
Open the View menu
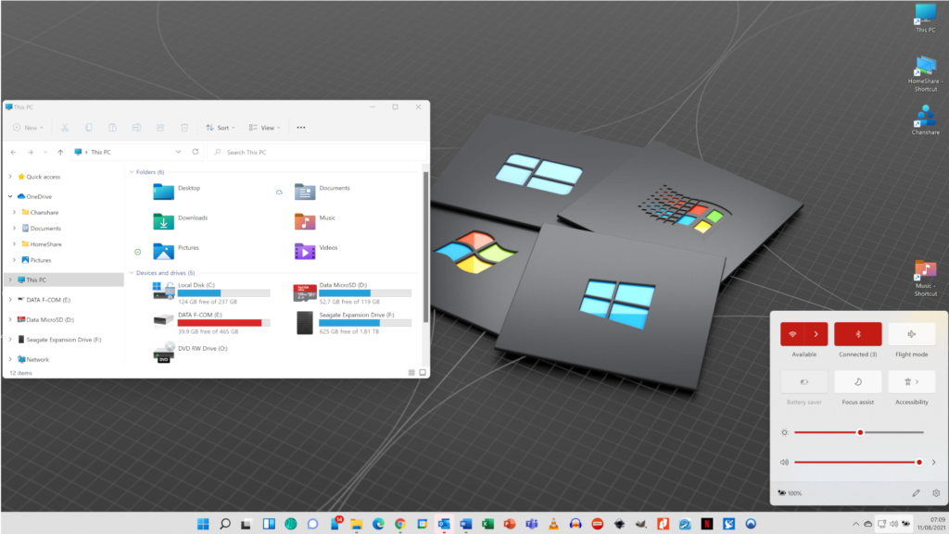(x=264, y=128)
